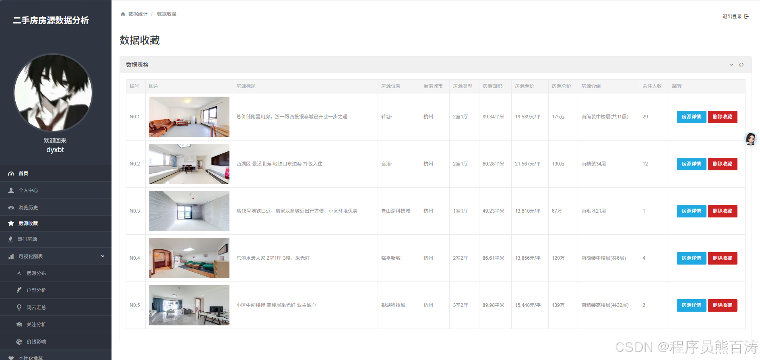760x360 pixels.
Task: Click the 二手房房源数据分析 site title
Action: click(51, 21)
